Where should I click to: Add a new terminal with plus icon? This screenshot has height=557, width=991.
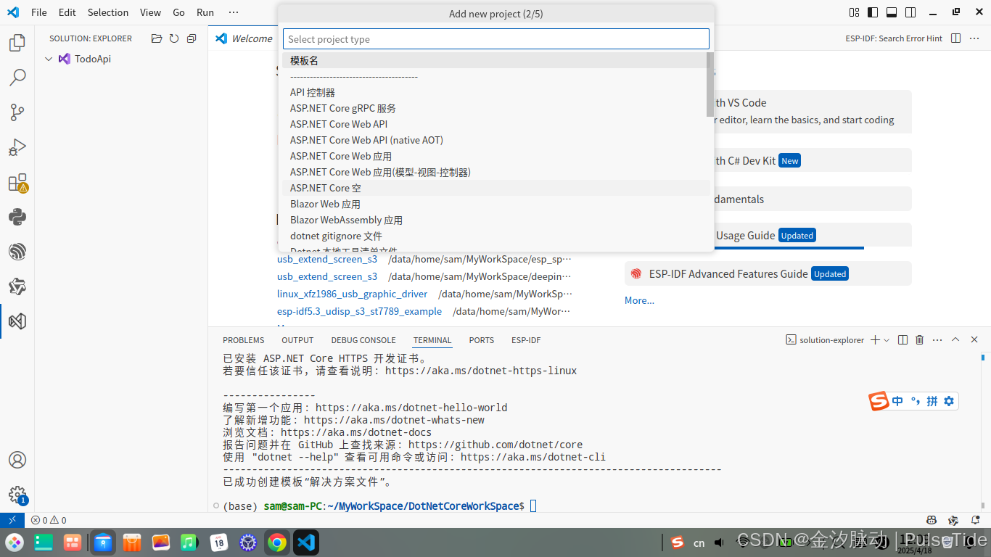pos(875,339)
